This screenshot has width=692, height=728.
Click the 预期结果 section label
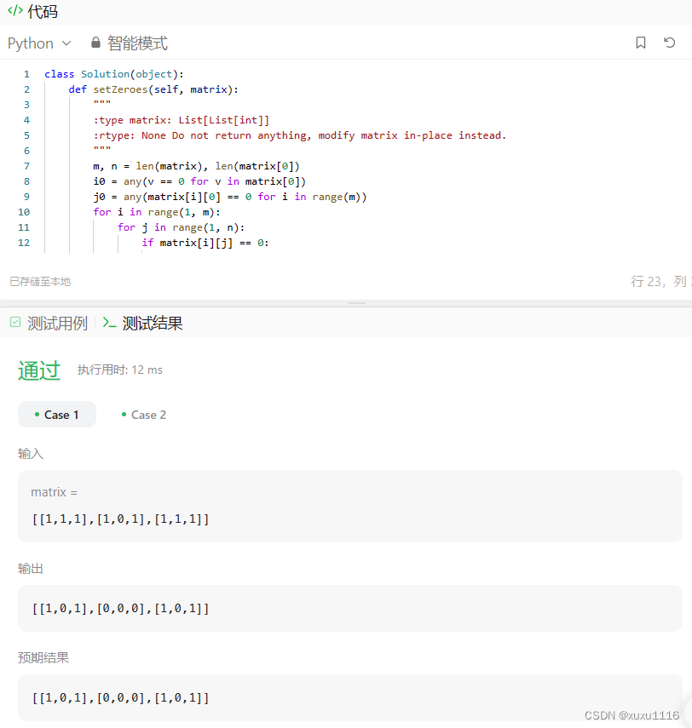coord(43,658)
